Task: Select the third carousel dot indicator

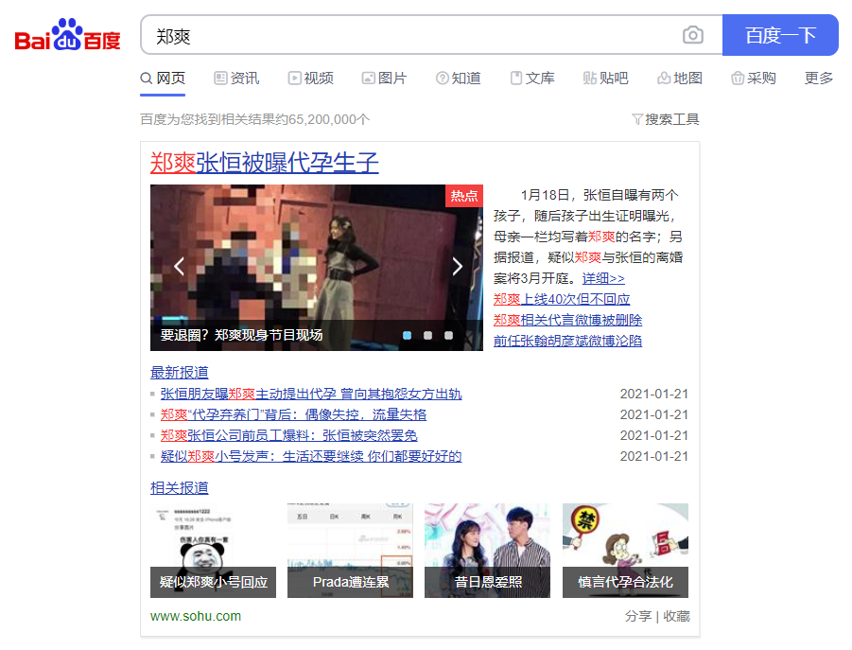Action: 448,335
